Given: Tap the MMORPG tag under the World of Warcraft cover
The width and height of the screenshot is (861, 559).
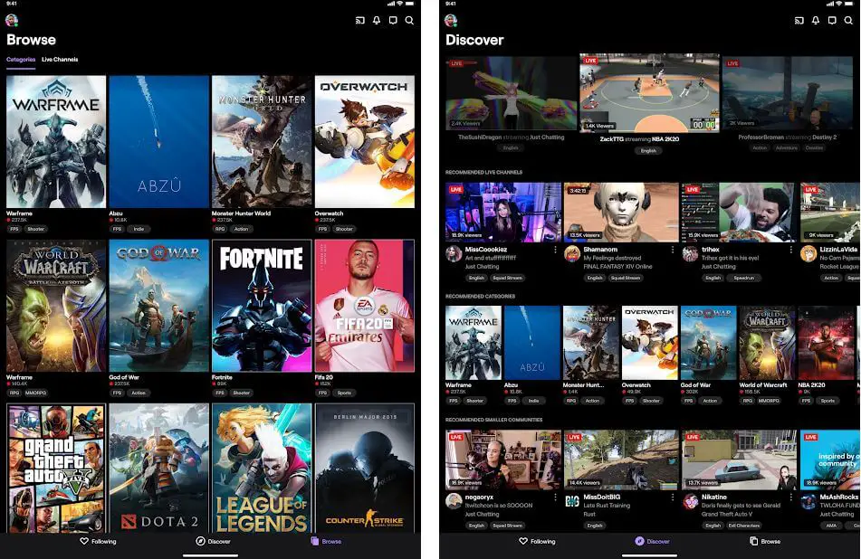Looking at the screenshot, I should pos(35,393).
